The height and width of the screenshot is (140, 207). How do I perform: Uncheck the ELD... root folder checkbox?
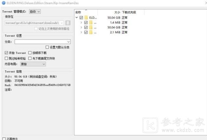81,17
